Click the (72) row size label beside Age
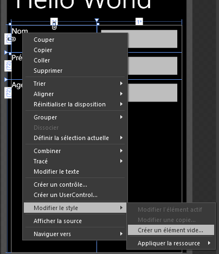Image resolution: width=219 pixels, height=254 pixels. (x=8, y=93)
